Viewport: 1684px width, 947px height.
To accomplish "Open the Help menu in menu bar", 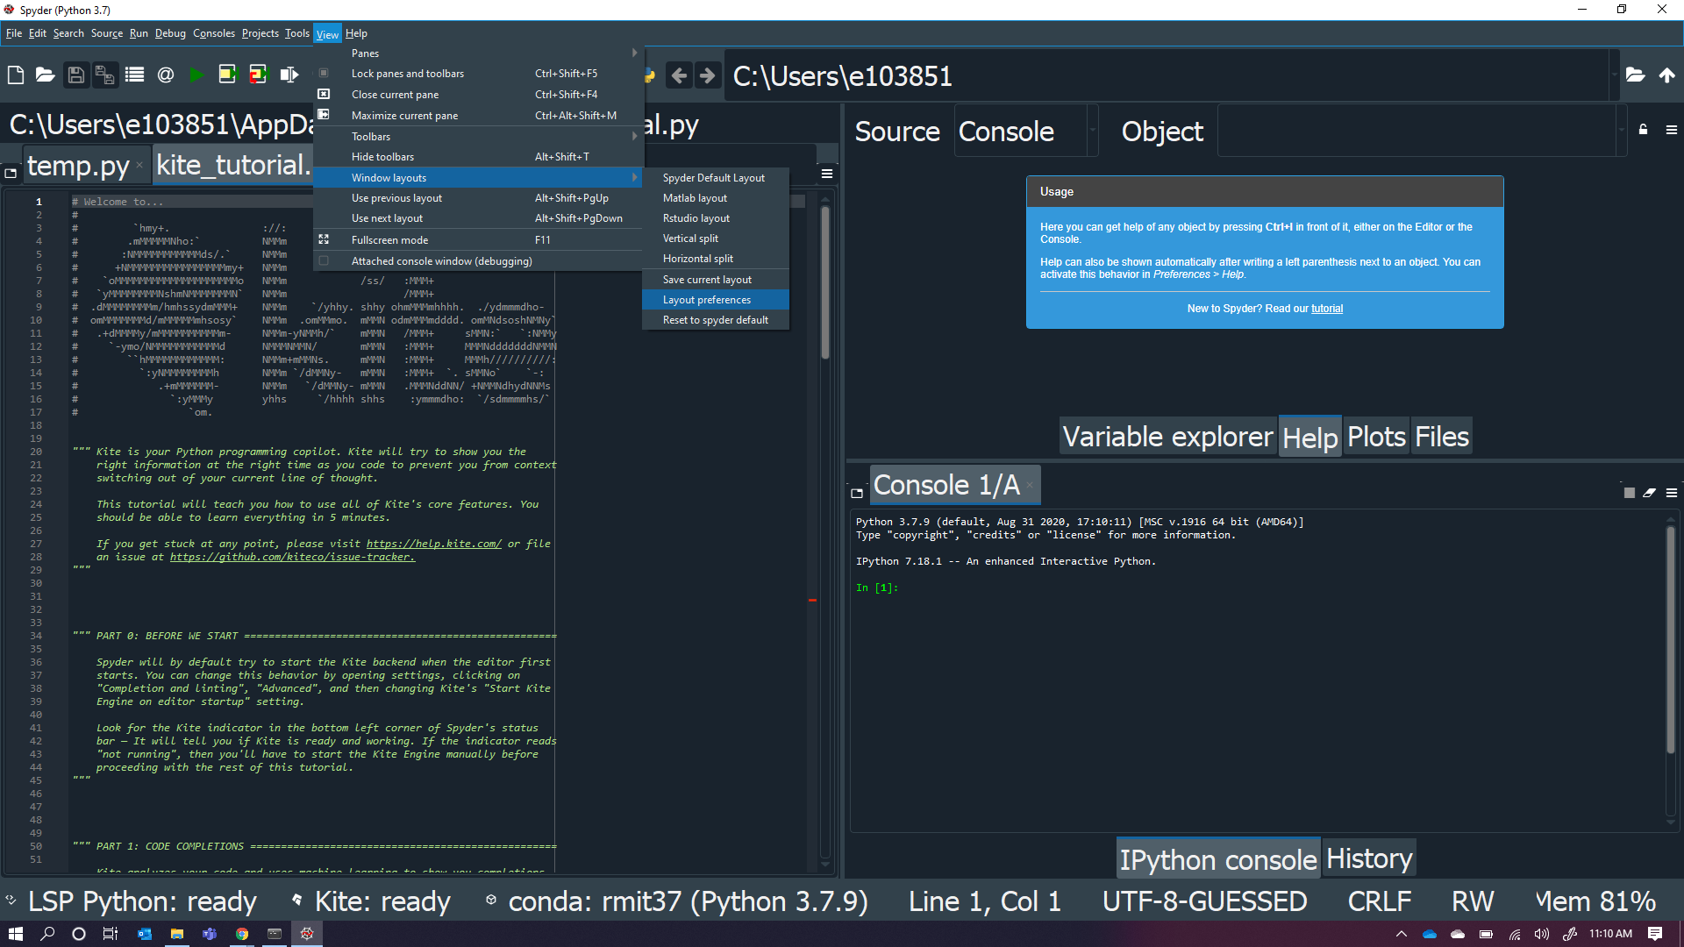I will pos(356,33).
